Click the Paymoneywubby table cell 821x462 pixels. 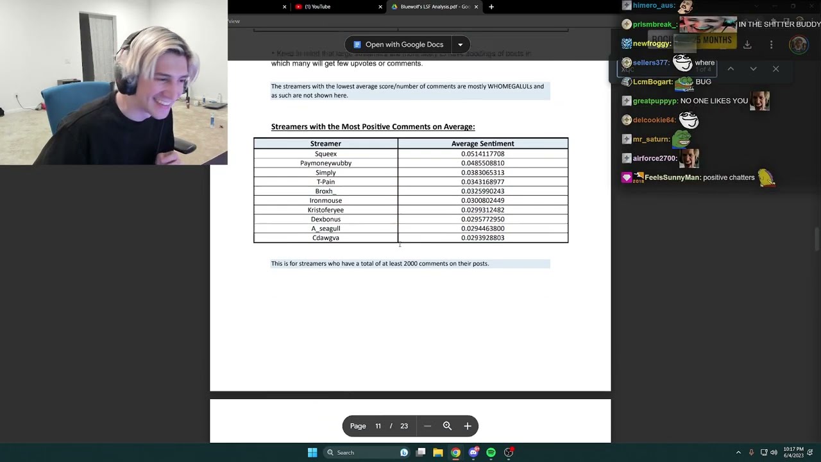326,163
